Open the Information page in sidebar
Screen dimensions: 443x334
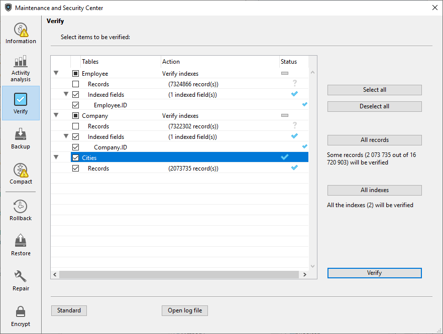21,33
